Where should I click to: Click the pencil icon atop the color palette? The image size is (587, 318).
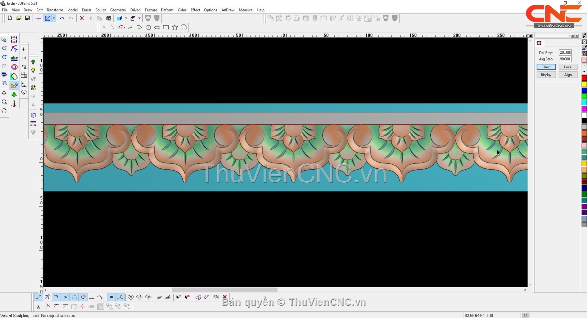(584, 36)
